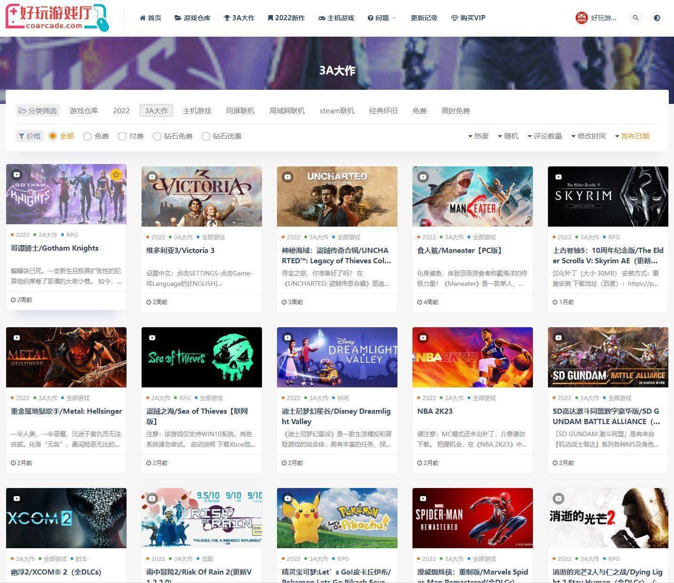The width and height of the screenshot is (674, 583).
Task: Open NBA 2K23 title link
Action: tap(435, 411)
